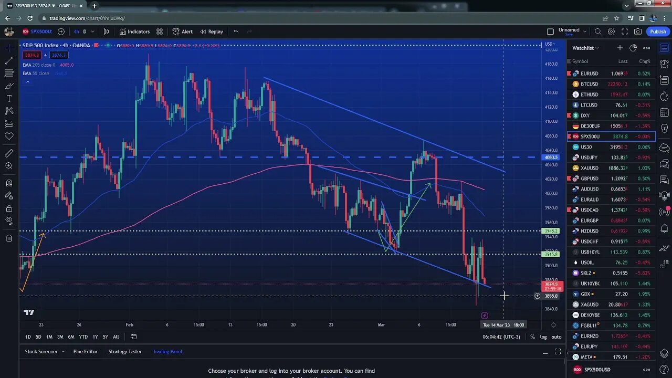Expand the time interval dropdown arrow

92,31
